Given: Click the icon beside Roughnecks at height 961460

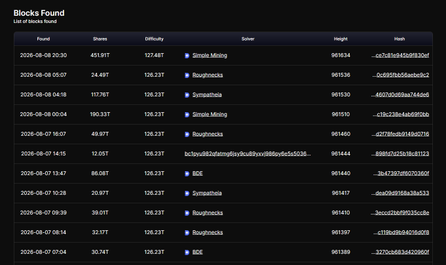Looking at the screenshot, I should [x=187, y=134].
